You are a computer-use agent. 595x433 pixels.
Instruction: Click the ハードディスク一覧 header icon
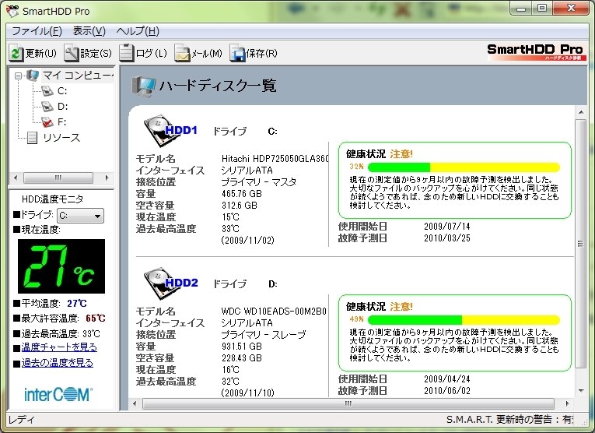143,86
